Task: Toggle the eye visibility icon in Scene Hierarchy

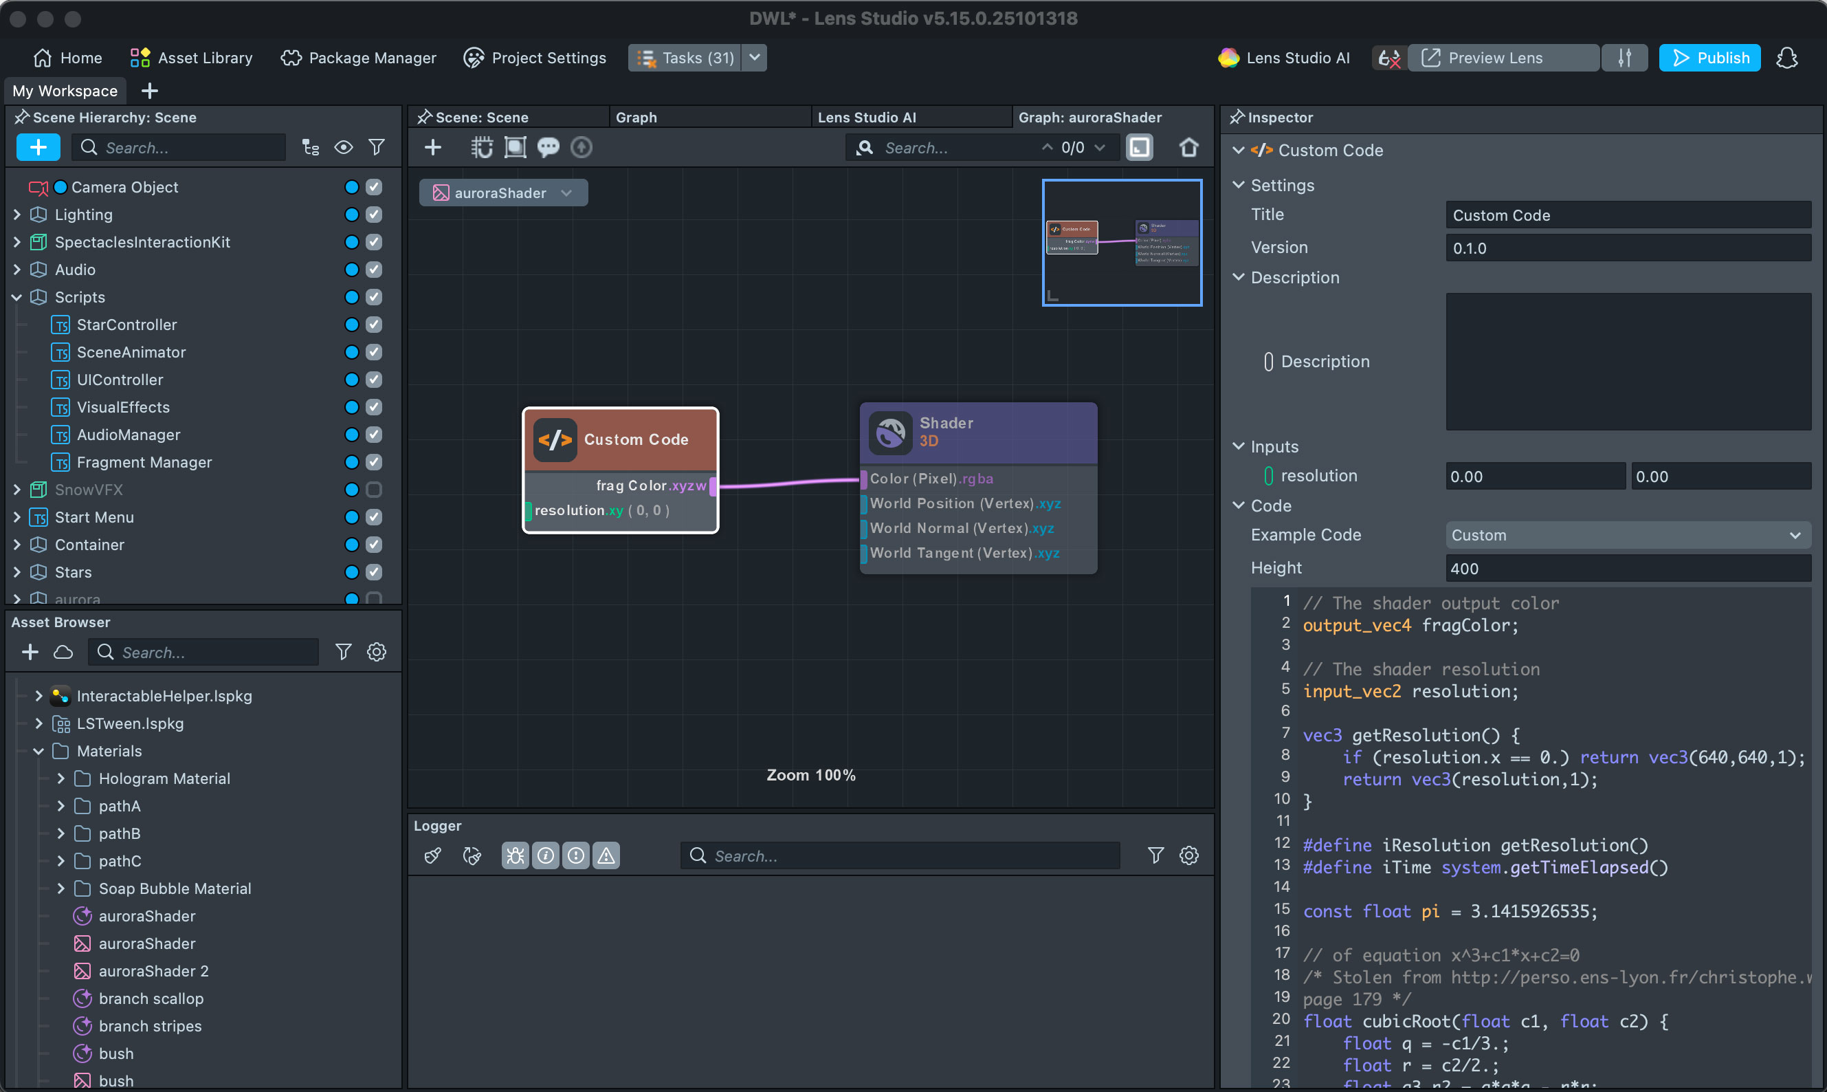Action: pos(344,147)
